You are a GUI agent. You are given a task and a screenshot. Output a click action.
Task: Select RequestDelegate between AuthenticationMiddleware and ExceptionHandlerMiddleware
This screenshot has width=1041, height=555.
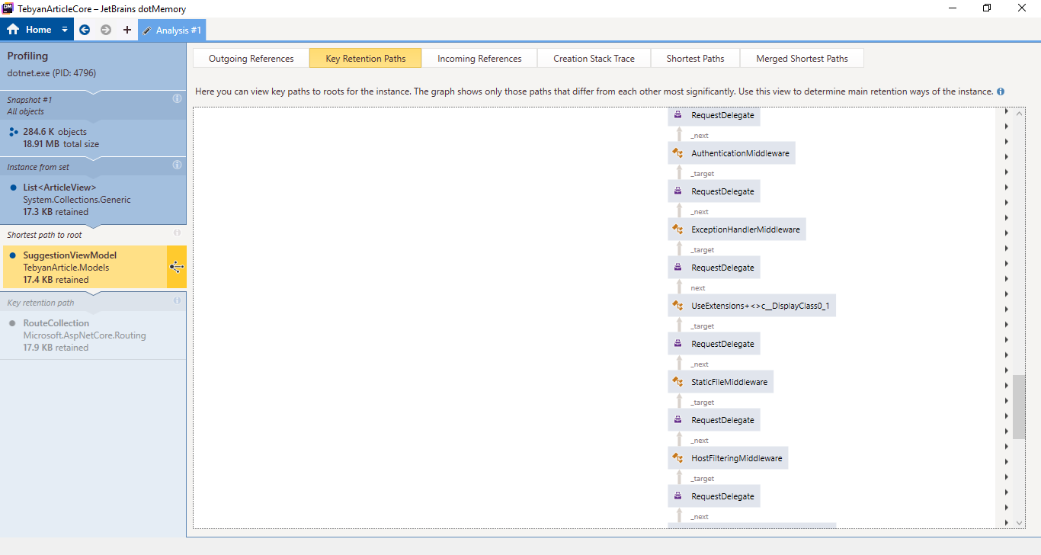[x=714, y=191]
